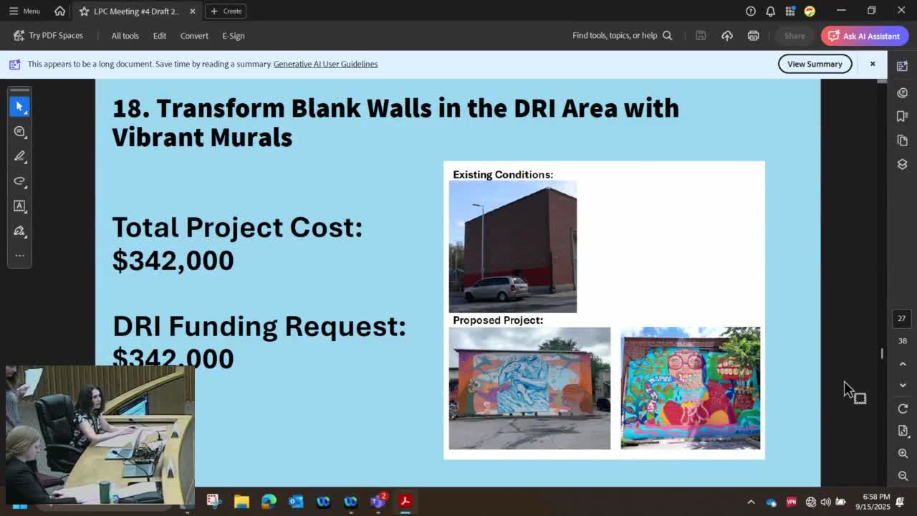Select the text box tool
This screenshot has width=917, height=516.
pyautogui.click(x=19, y=206)
